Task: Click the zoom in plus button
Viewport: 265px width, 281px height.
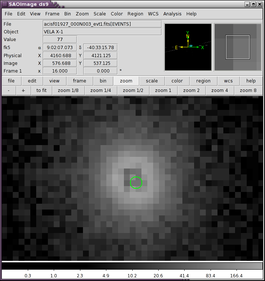Action: 23,90
